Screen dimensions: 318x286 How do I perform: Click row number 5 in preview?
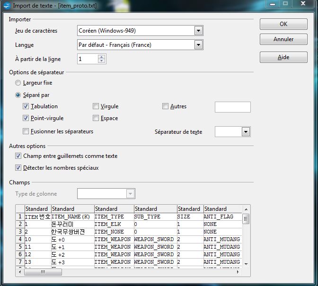tap(20, 247)
